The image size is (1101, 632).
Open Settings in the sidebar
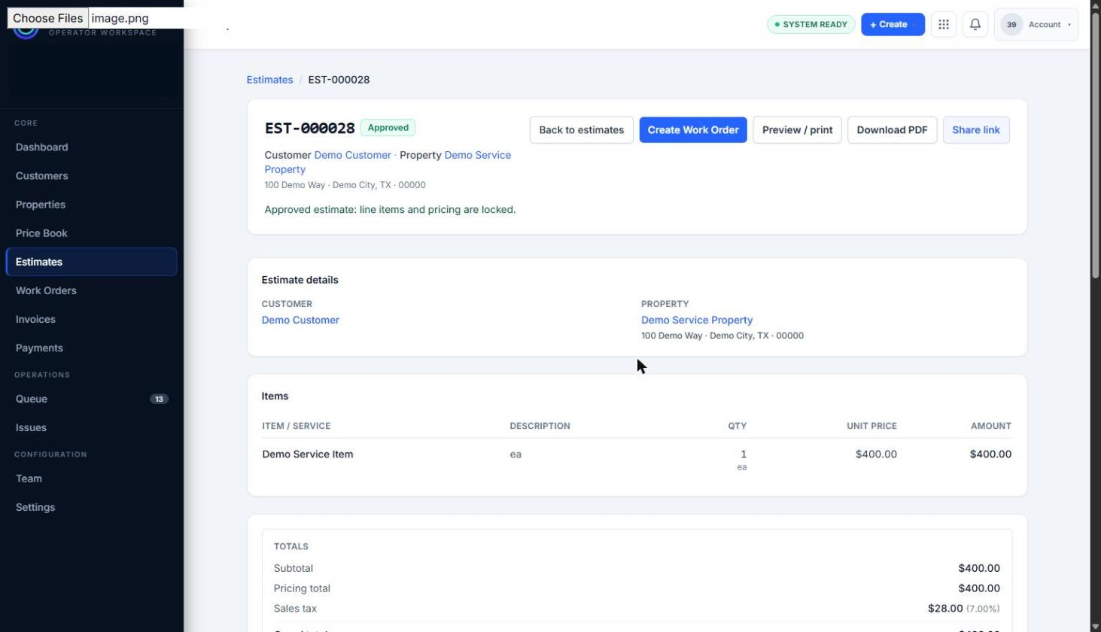pos(91,507)
